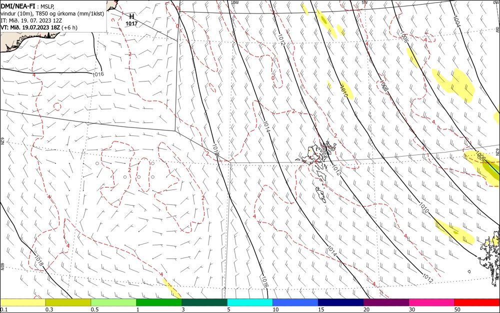This screenshot has width=500, height=313.
Task: Click the '0.3' legend value
Action: pos(49,309)
